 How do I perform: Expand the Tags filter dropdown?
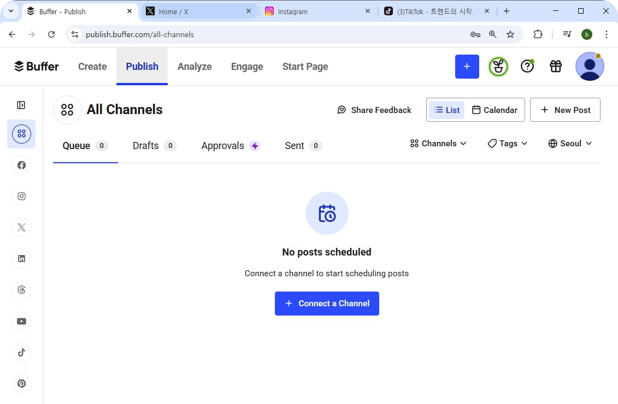point(507,144)
